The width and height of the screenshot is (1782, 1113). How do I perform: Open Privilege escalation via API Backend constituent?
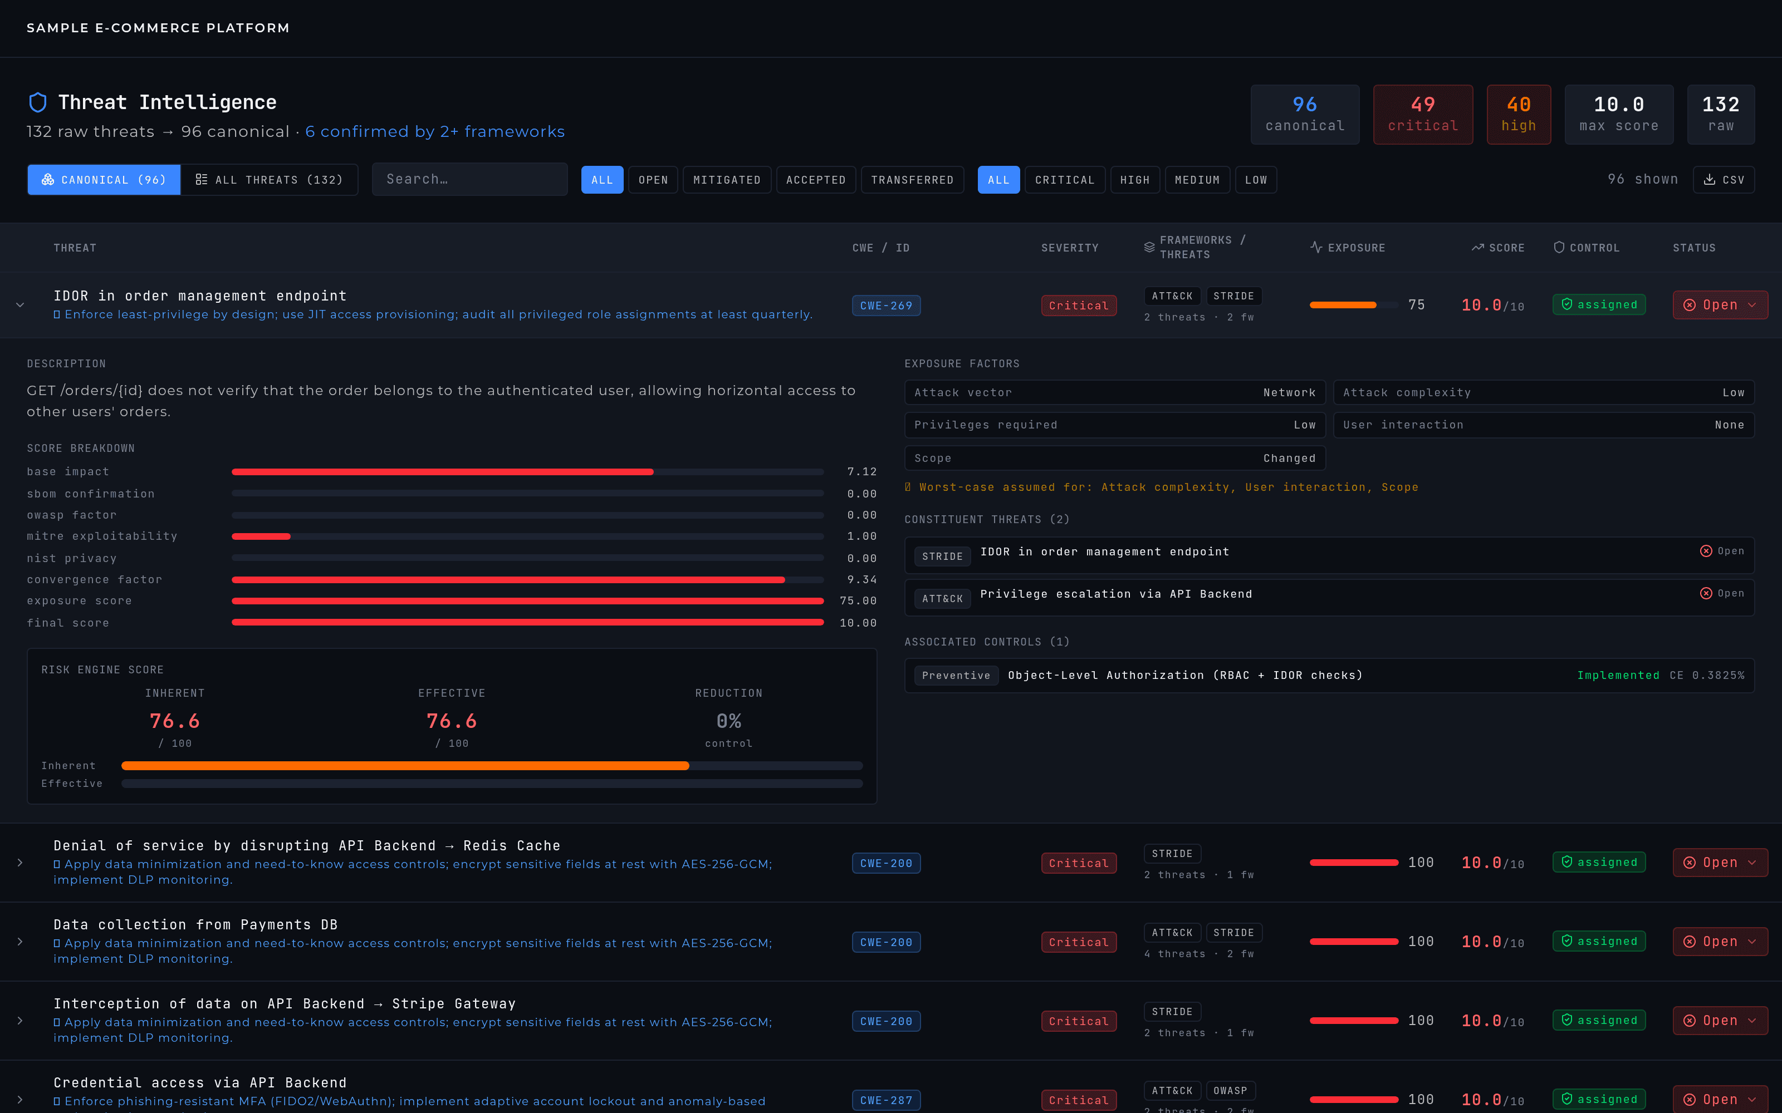click(1329, 597)
